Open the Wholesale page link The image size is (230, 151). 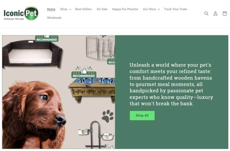pyautogui.click(x=54, y=18)
